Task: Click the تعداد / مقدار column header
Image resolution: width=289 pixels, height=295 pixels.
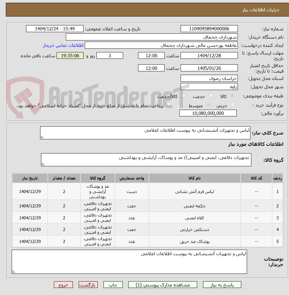Action: pos(64,178)
